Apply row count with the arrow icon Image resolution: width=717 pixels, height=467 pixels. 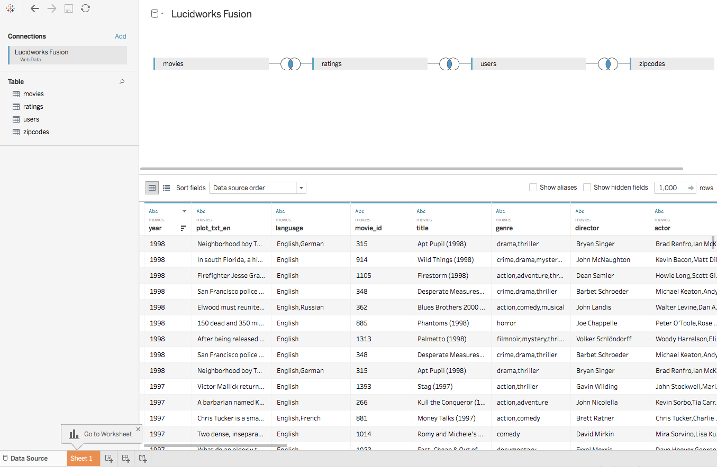click(x=691, y=188)
